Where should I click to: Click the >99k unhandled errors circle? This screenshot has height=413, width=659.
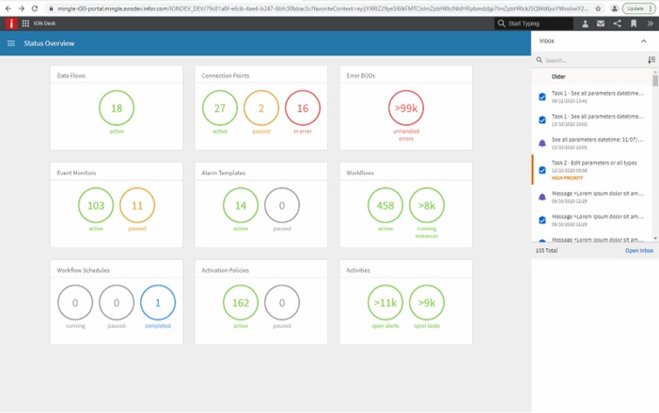[x=406, y=108]
